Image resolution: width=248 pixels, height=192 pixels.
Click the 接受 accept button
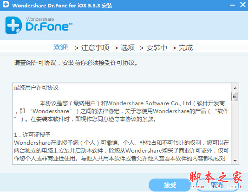(170, 185)
